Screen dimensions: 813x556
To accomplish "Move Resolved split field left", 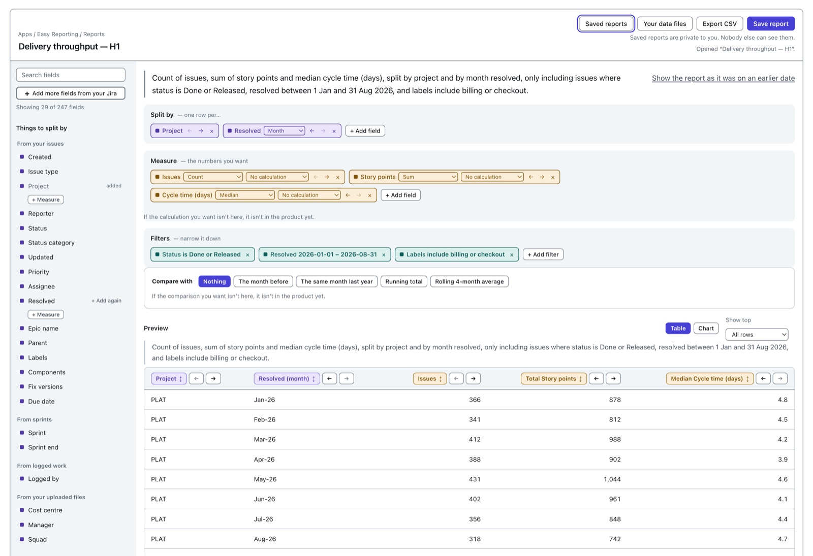I will 312,131.
